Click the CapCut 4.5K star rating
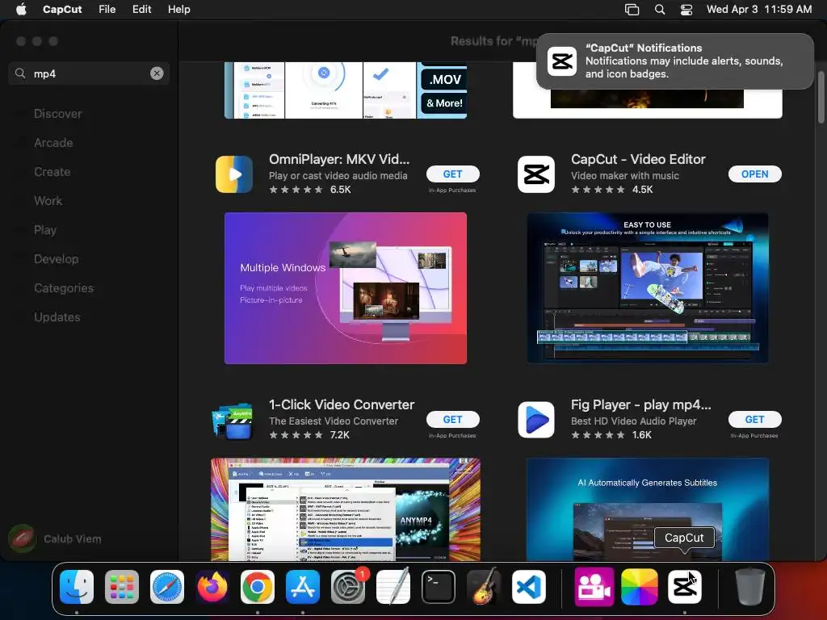The width and height of the screenshot is (827, 620). [612, 189]
